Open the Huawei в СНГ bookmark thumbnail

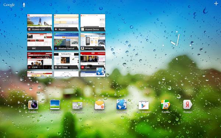[40, 22]
